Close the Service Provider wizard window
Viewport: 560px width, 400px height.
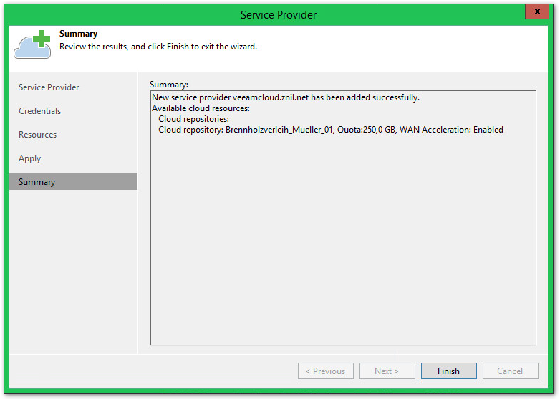536,11
